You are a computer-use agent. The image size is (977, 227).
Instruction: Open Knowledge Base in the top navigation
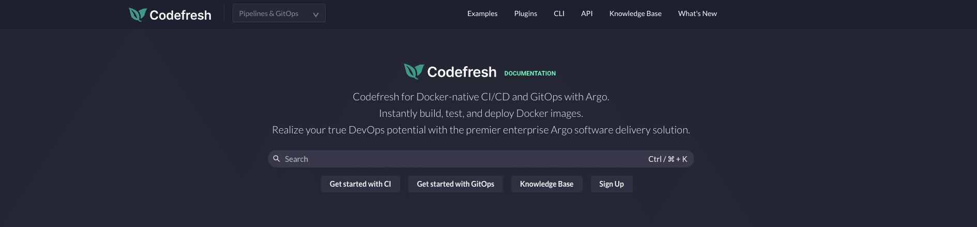coord(635,13)
